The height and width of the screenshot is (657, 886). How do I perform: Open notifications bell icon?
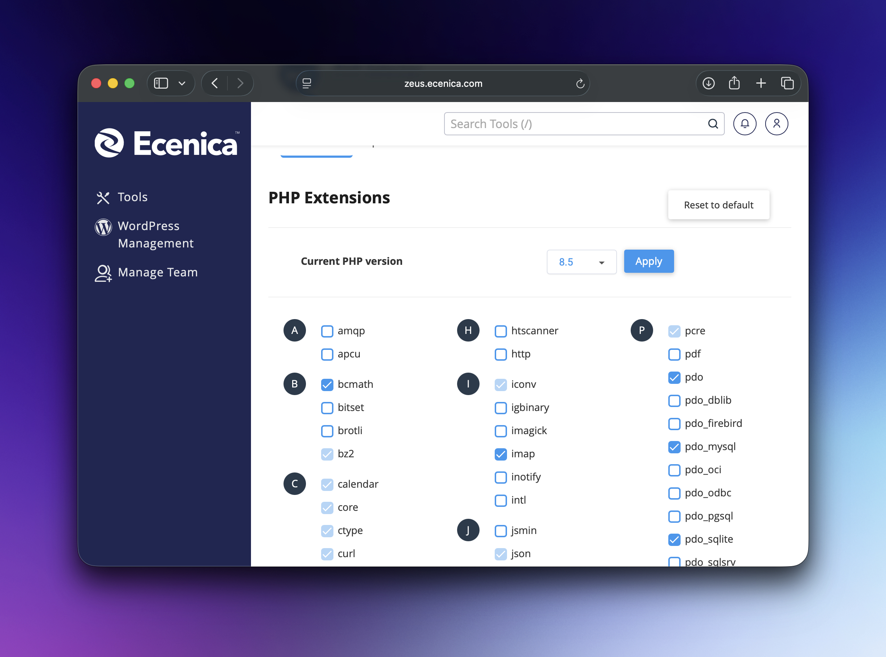tap(745, 124)
